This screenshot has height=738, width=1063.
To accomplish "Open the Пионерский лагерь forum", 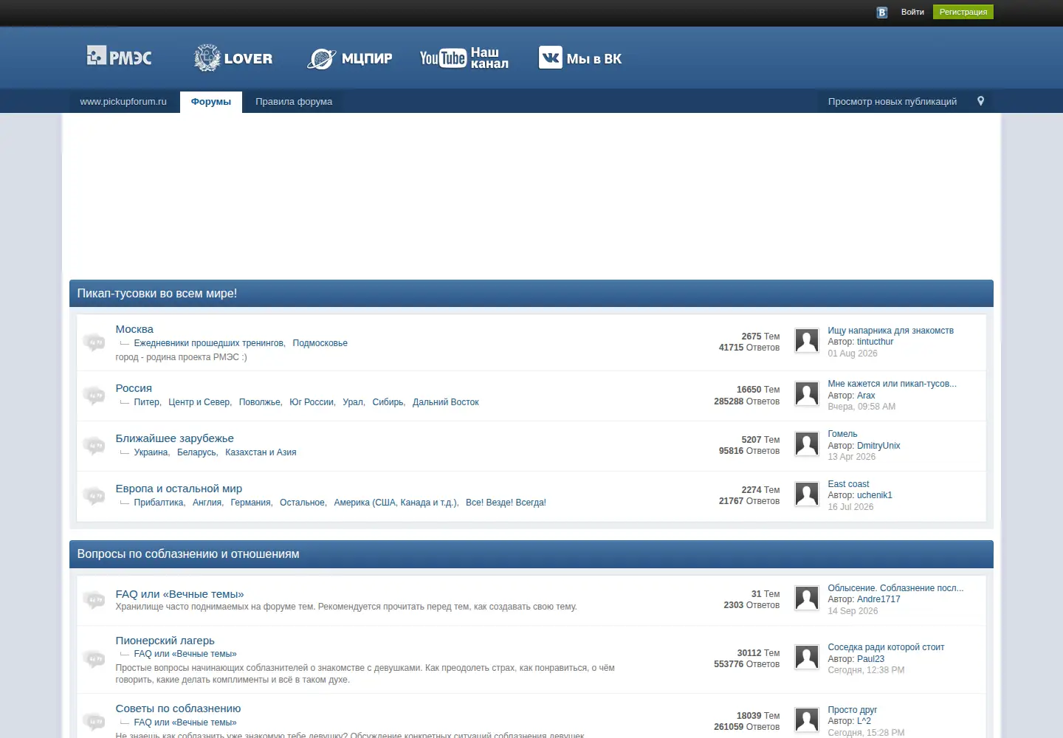I will click(165, 641).
